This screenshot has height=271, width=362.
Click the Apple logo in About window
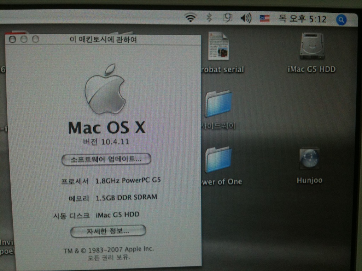[105, 90]
